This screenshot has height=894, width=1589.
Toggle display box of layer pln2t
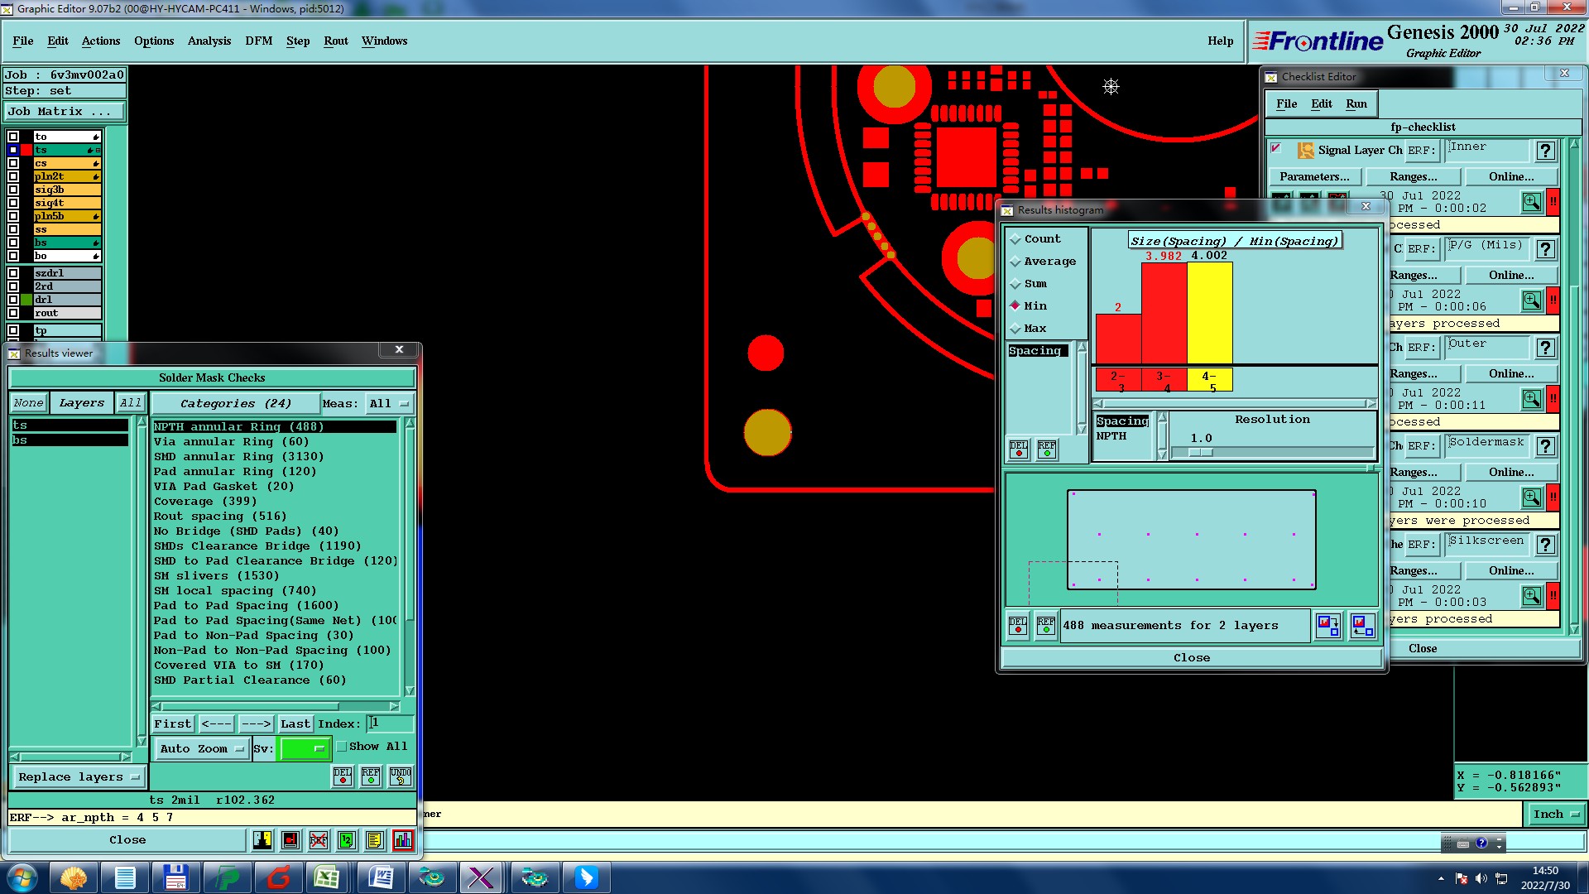coord(13,176)
